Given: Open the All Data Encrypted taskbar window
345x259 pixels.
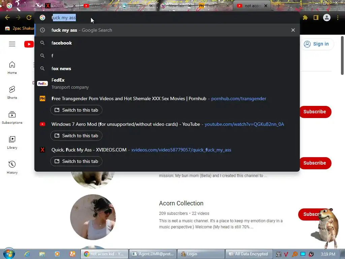Looking at the screenshot, I should (249, 254).
